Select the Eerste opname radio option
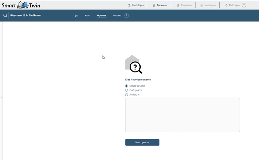This screenshot has height=160, width=259. click(127, 86)
